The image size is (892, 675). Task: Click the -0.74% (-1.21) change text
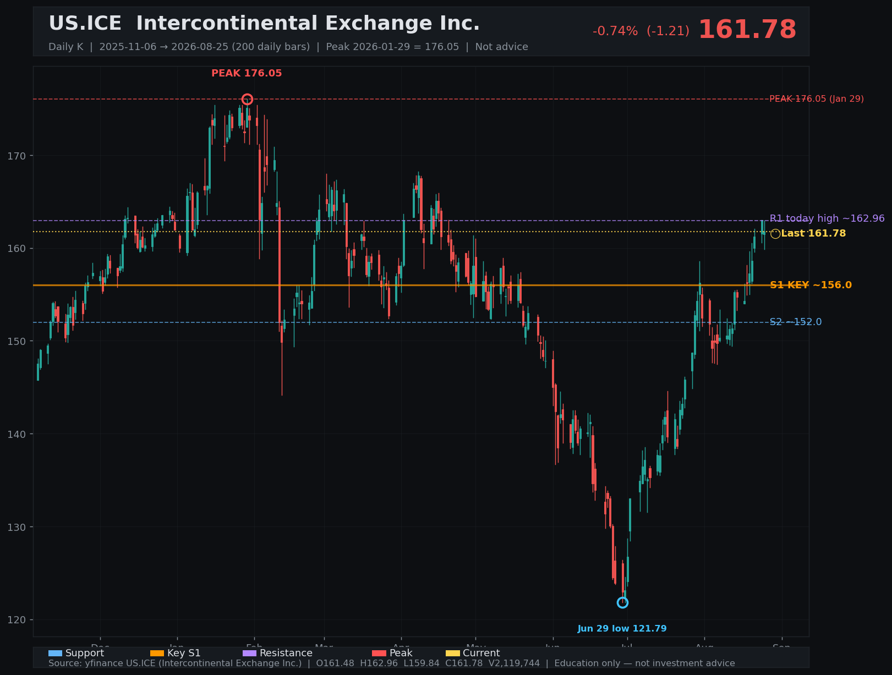pos(641,31)
